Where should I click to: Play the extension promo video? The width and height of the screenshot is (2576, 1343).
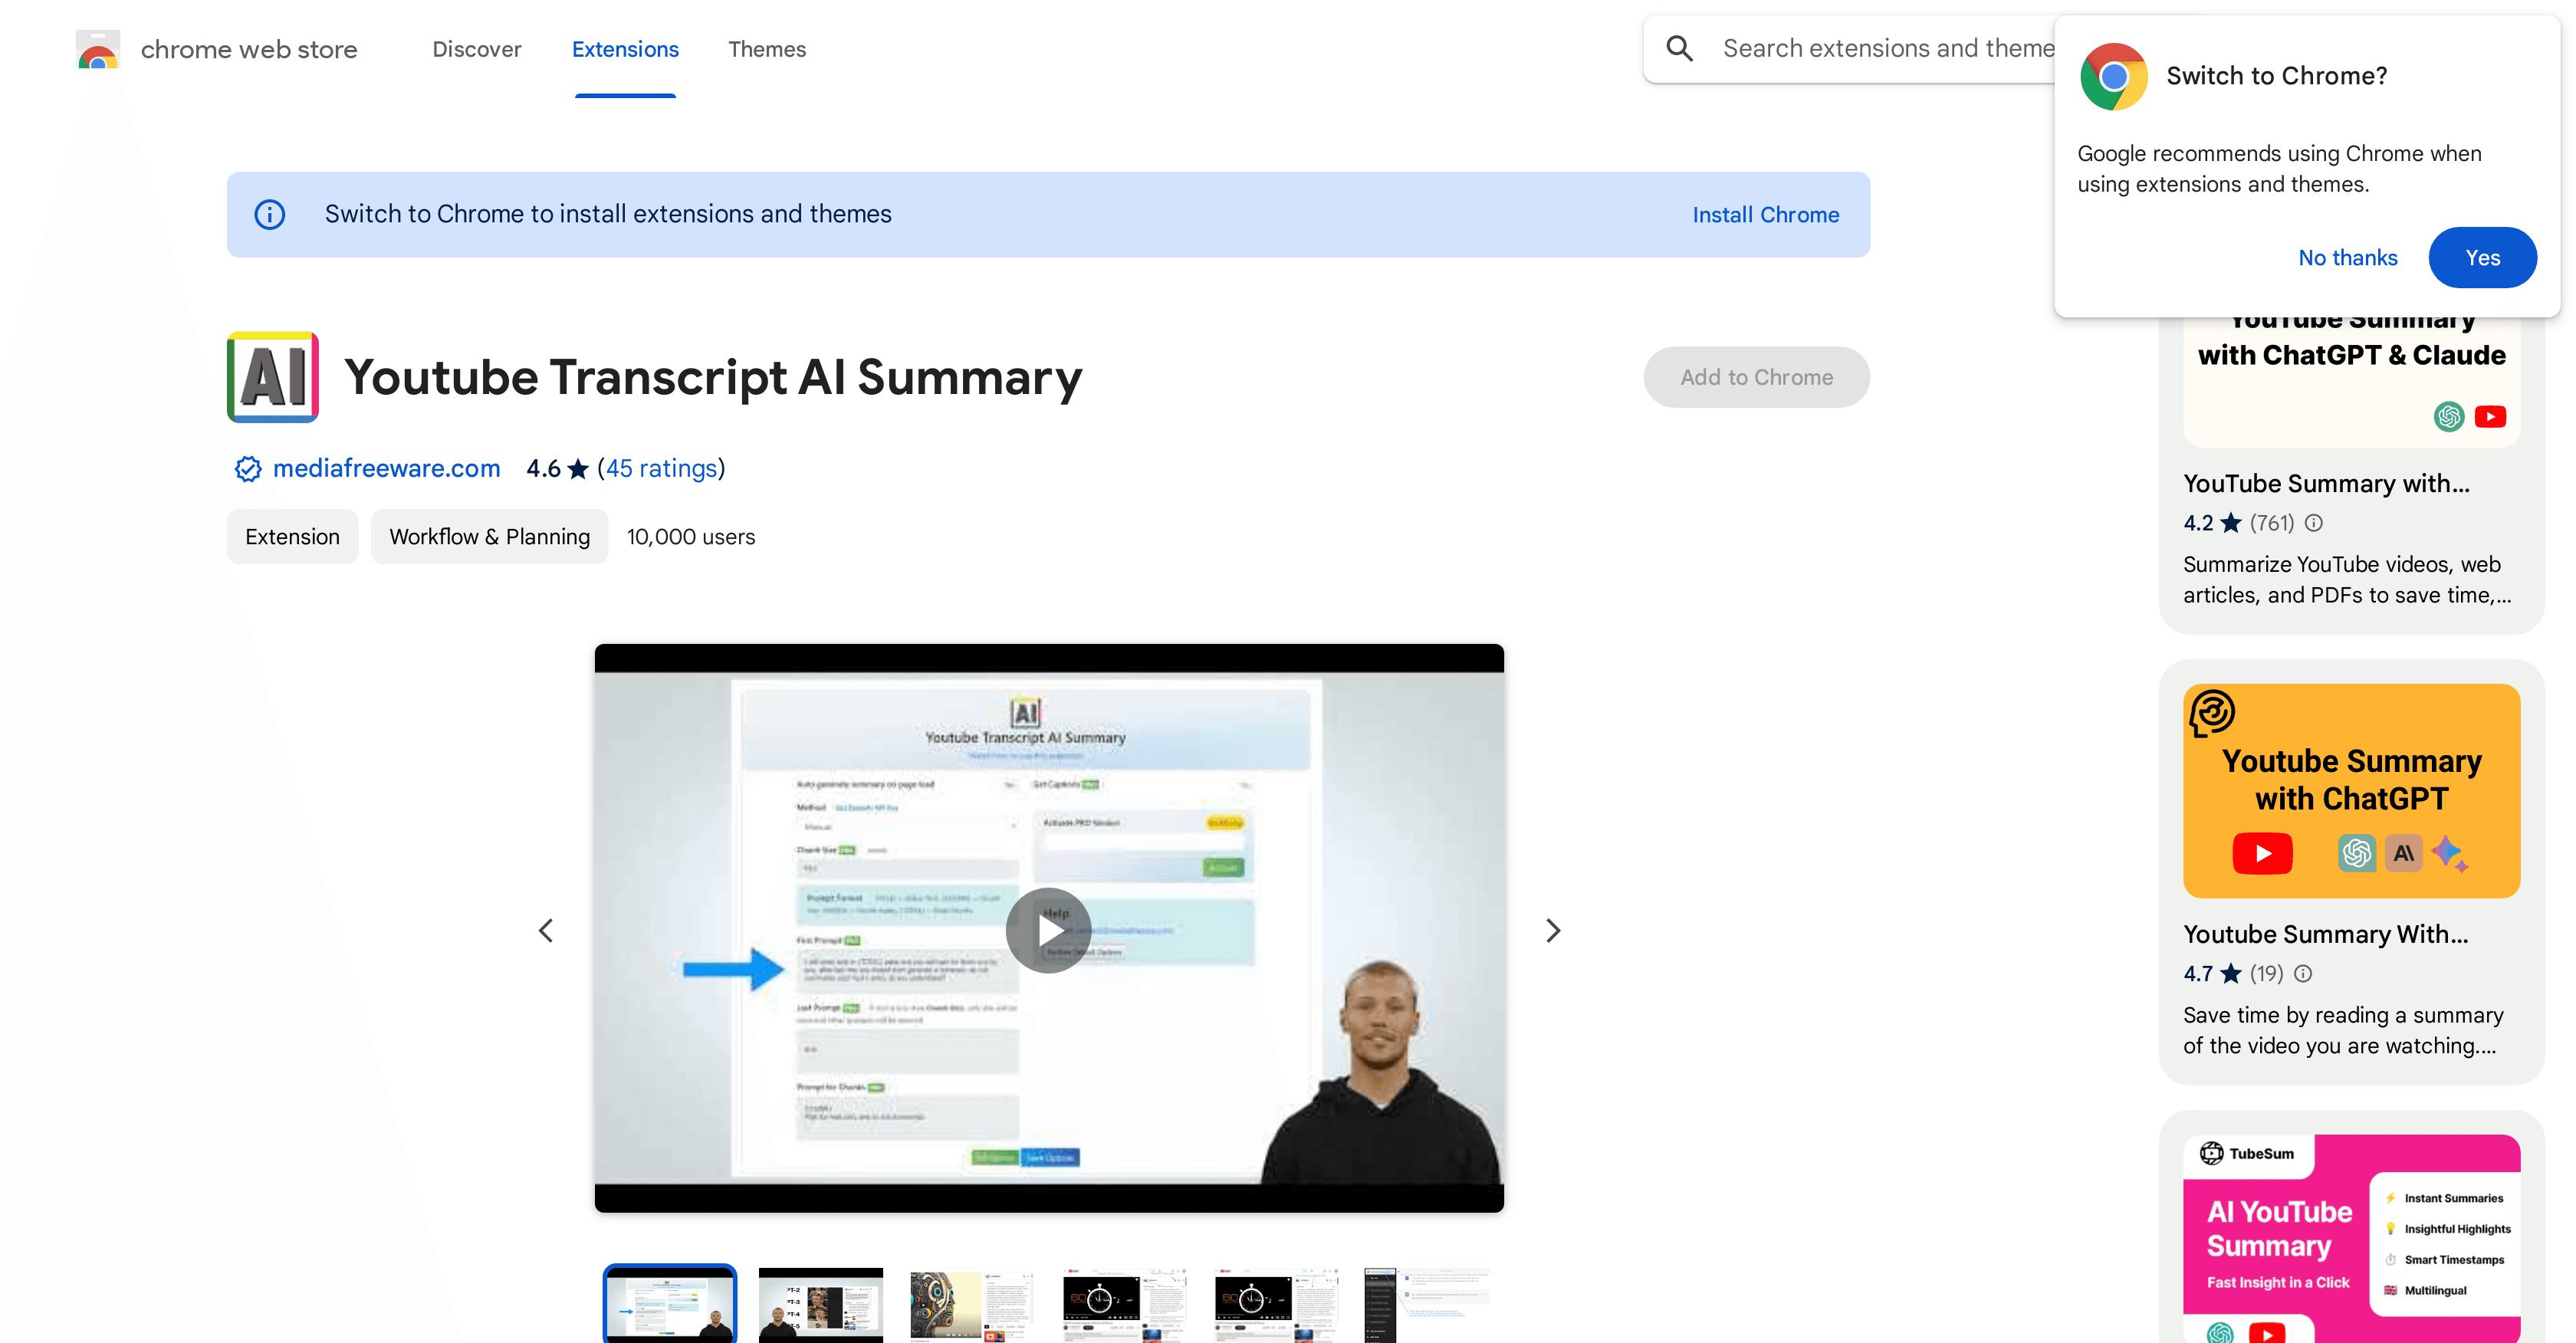point(1048,929)
